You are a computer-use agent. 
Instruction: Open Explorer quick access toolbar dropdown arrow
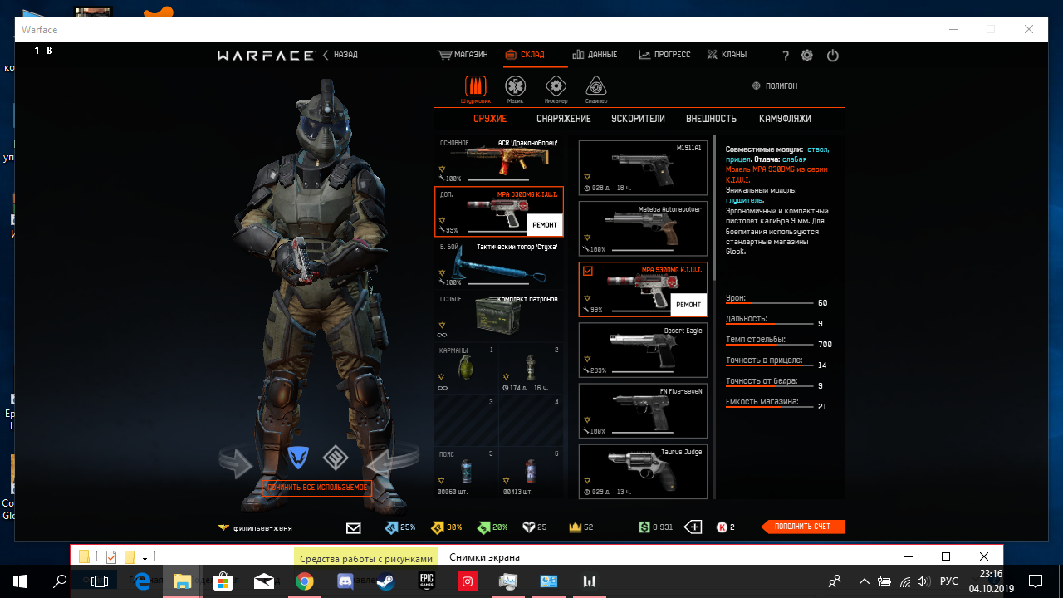145,557
